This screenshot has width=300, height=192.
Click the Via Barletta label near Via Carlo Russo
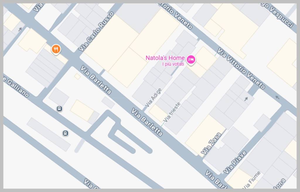coord(96,80)
